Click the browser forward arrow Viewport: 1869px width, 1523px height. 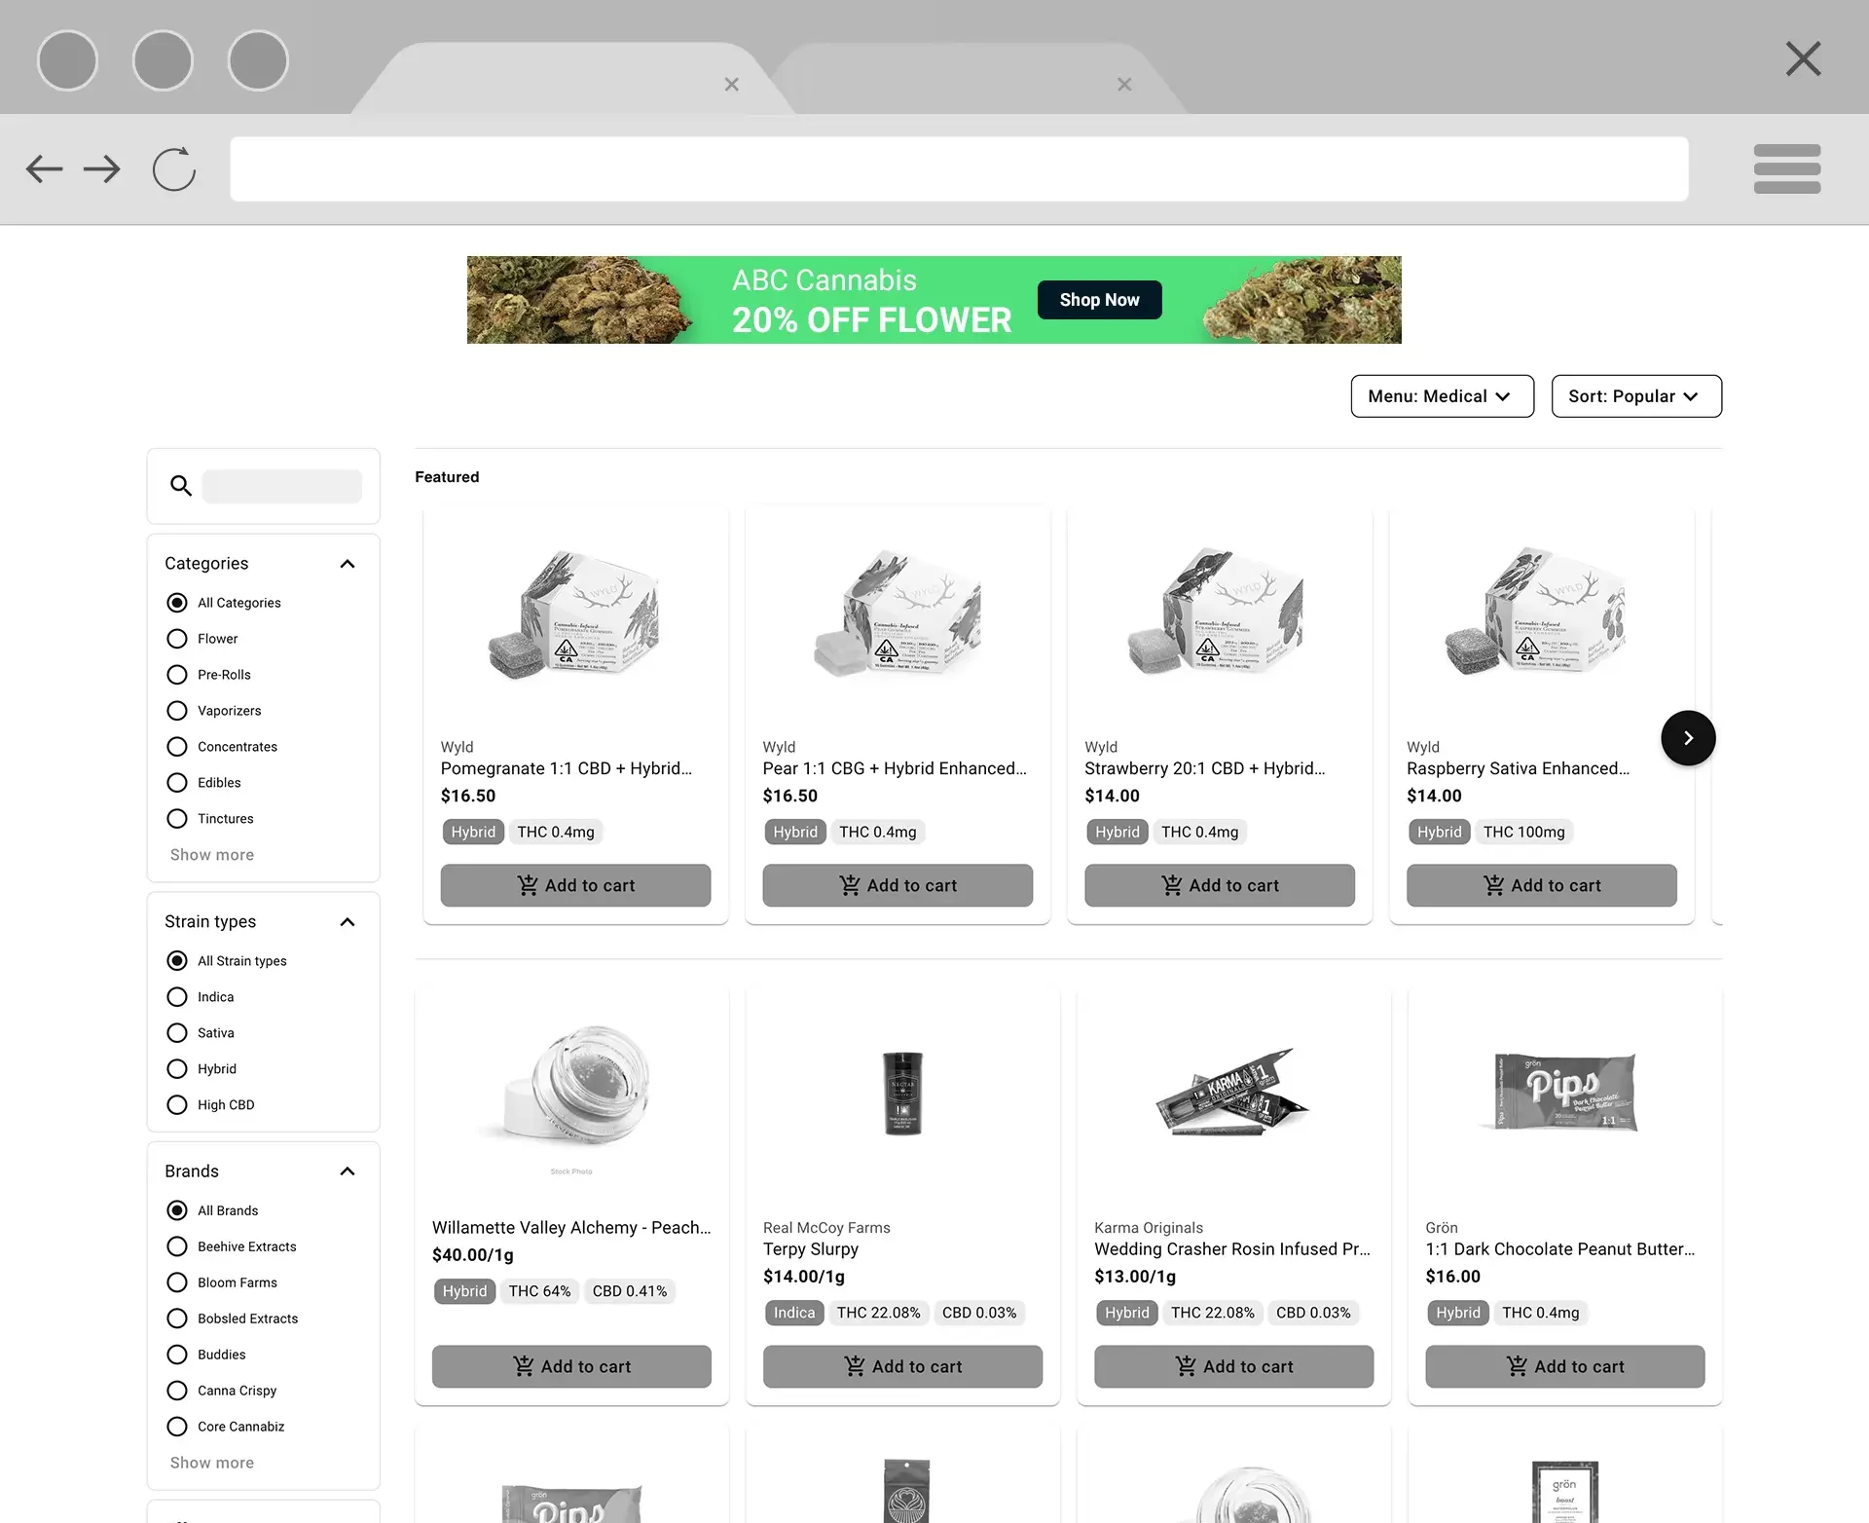pos(102,169)
